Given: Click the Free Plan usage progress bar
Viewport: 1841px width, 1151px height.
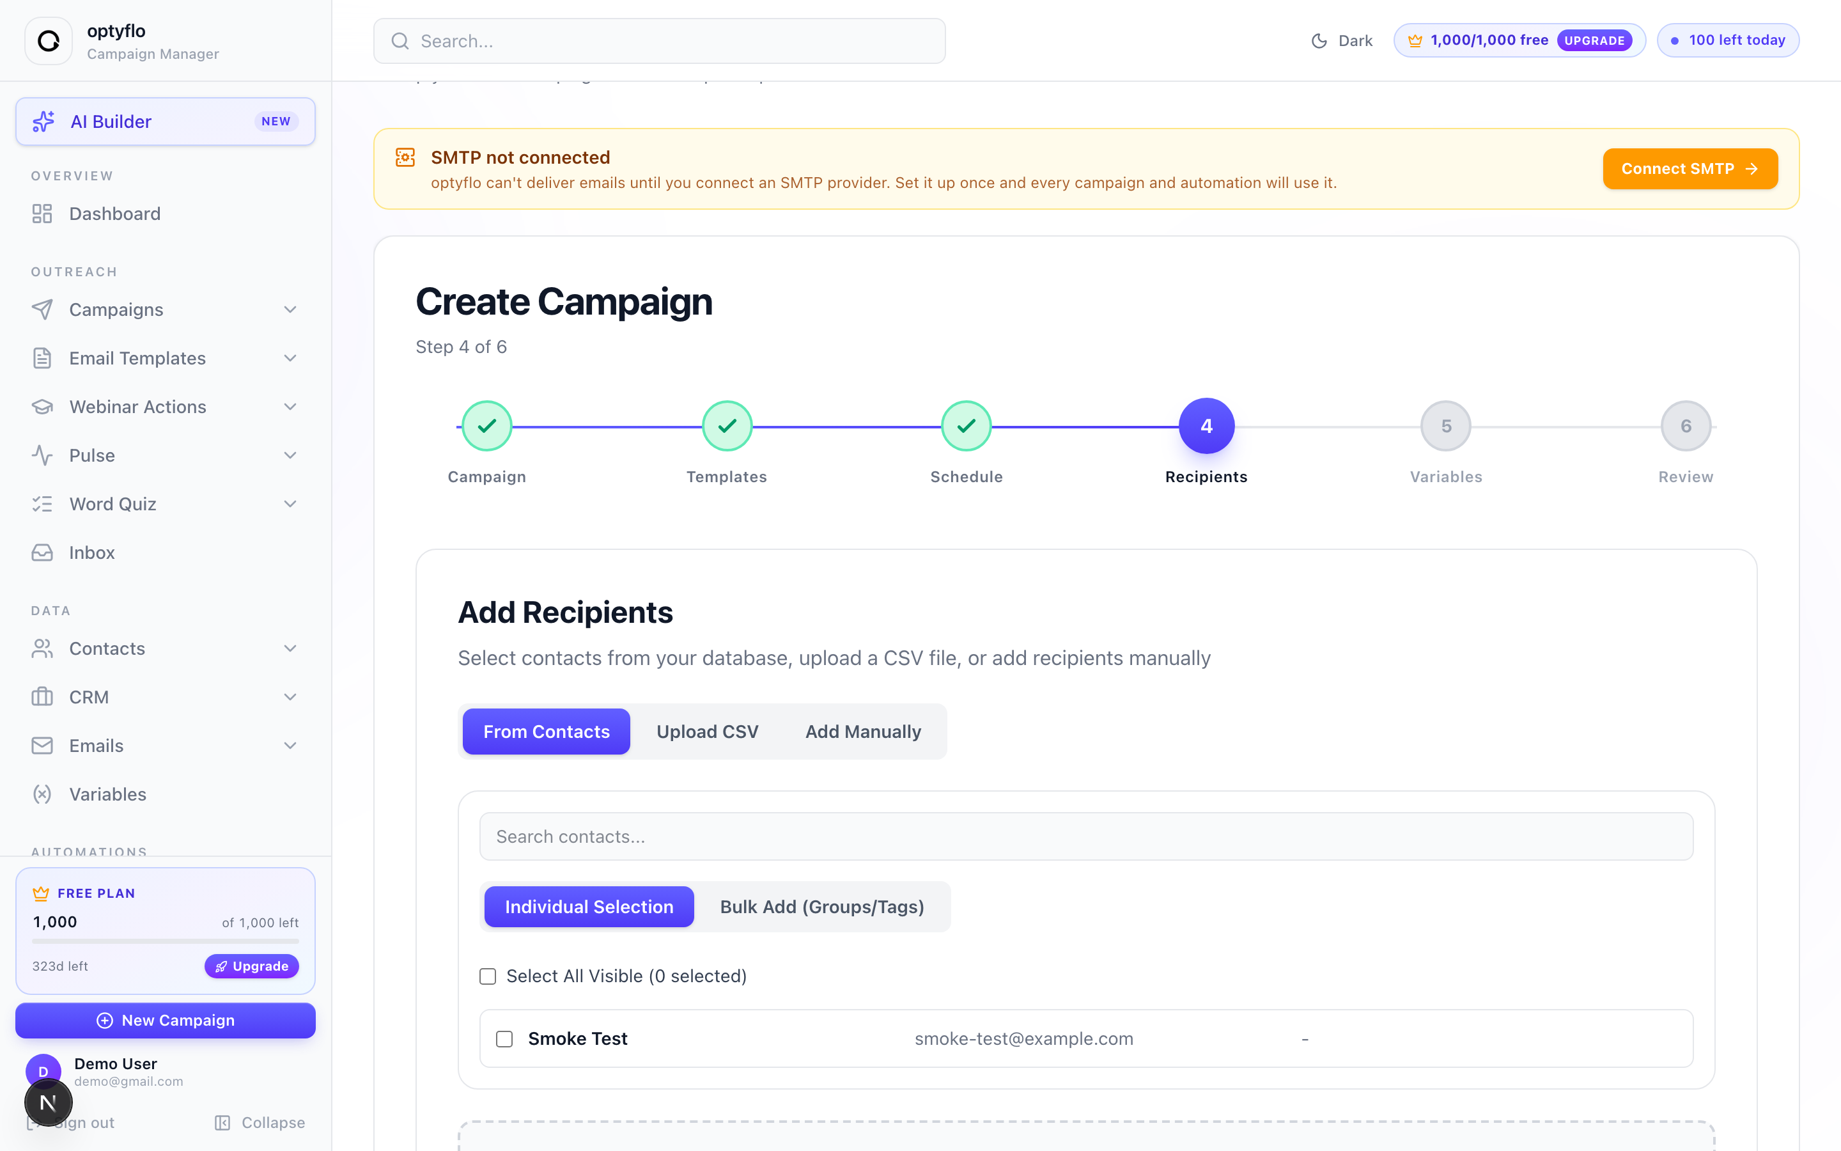Looking at the screenshot, I should click(165, 942).
